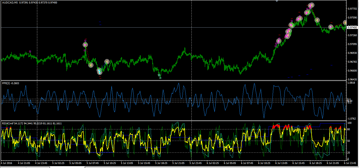The height and width of the screenshot is (168, 359).
Task: Click price level 0.96930 on the scale
Action: coord(352,53)
